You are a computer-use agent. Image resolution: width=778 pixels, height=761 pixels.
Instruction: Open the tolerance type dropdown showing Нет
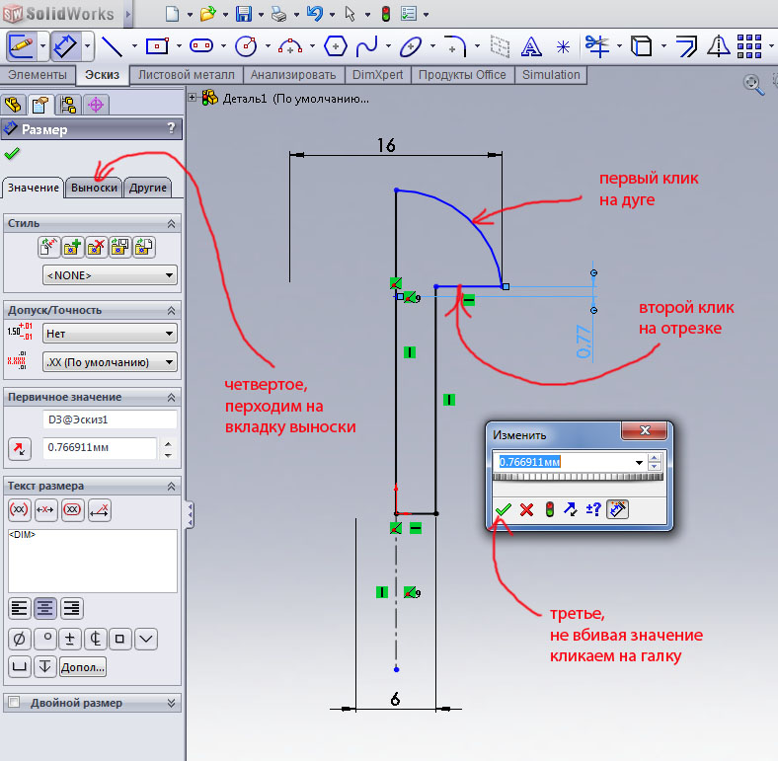(x=110, y=334)
